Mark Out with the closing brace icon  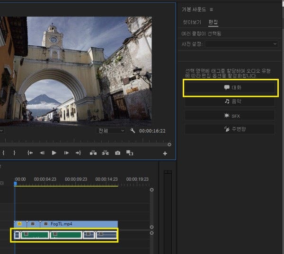click(x=14, y=153)
